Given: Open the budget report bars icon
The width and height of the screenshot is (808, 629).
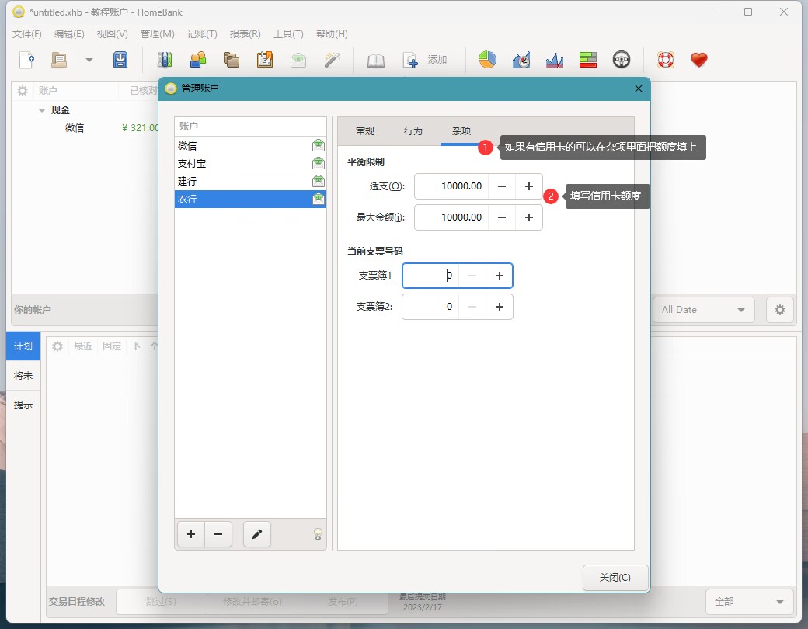Looking at the screenshot, I should click(x=587, y=60).
